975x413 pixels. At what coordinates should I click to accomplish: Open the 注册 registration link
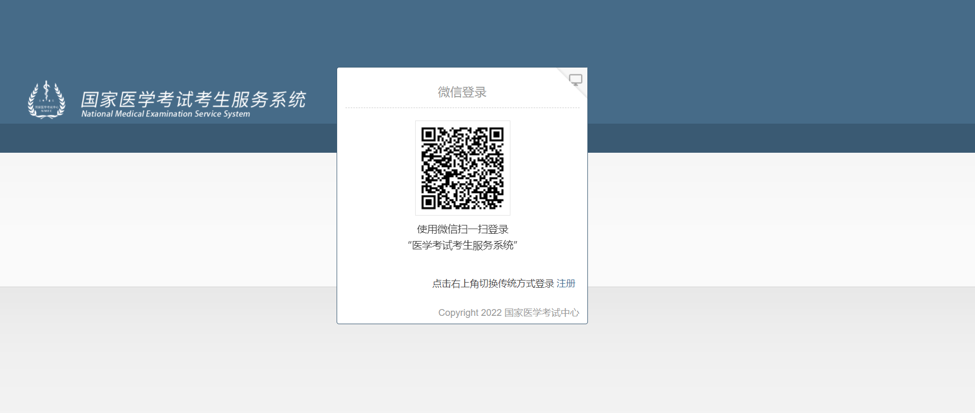(566, 284)
